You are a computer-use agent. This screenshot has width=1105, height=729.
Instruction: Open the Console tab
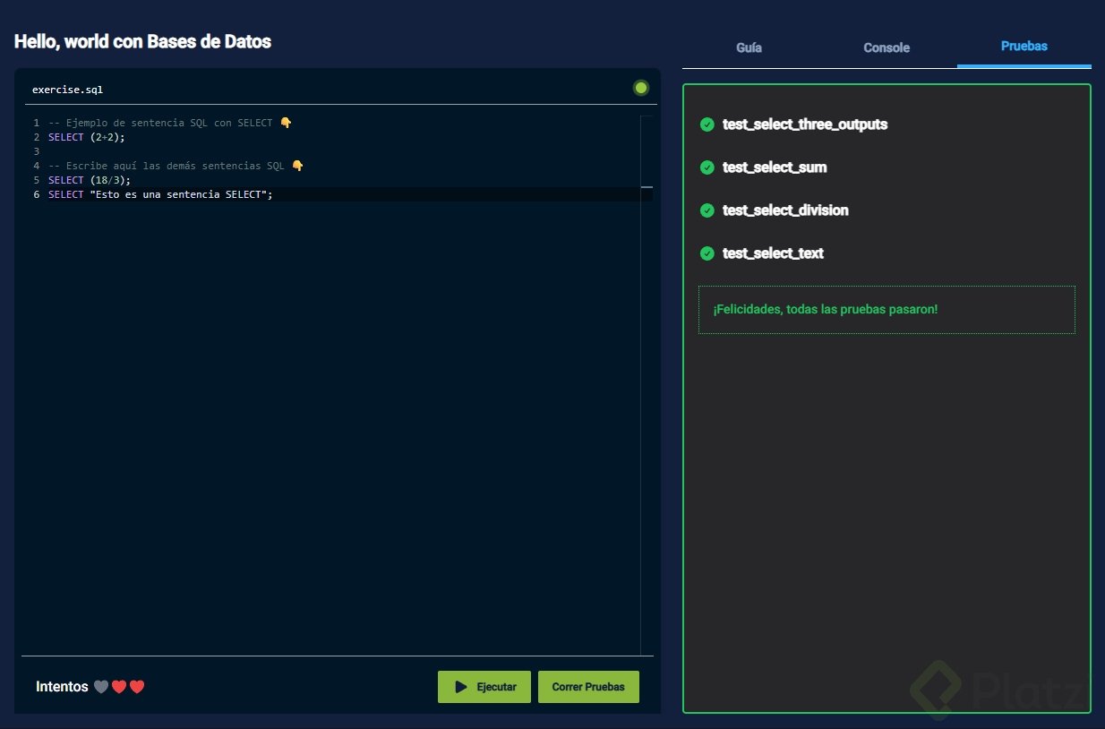coord(887,47)
